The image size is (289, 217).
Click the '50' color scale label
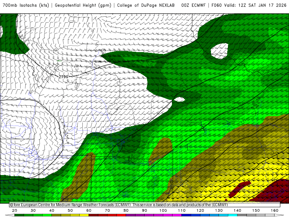pos(70,210)
